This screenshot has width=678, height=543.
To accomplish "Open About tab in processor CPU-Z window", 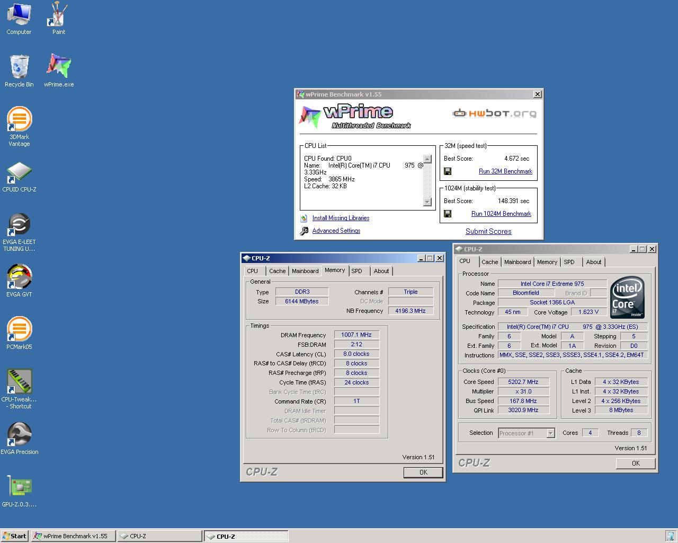I will (594, 262).
